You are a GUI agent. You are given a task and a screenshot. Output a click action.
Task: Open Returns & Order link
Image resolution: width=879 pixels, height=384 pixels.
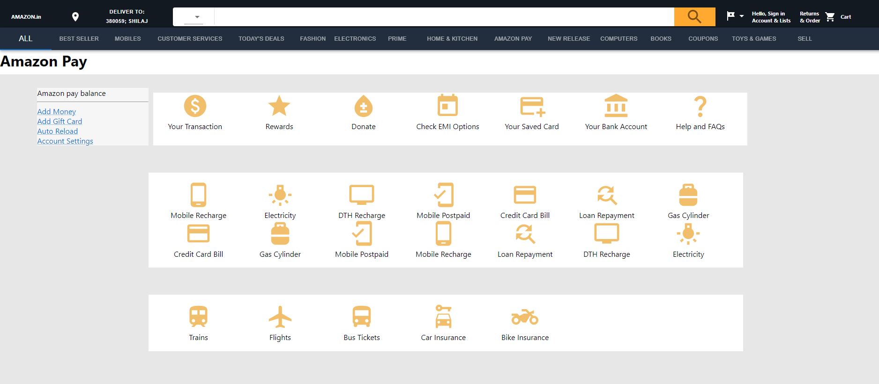(810, 17)
